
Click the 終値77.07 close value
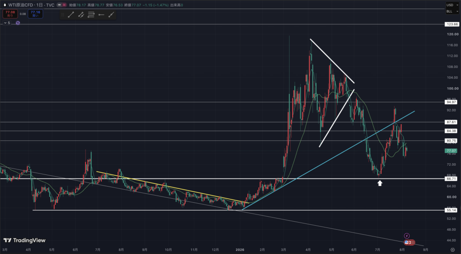point(133,5)
